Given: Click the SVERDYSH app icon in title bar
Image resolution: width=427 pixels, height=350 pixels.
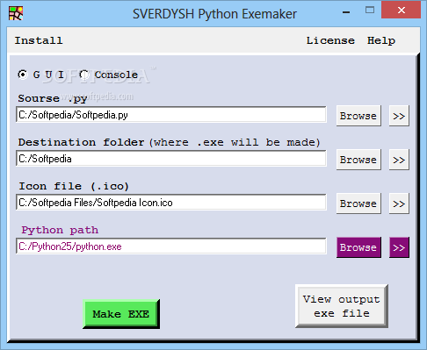Looking at the screenshot, I should click(x=16, y=13).
